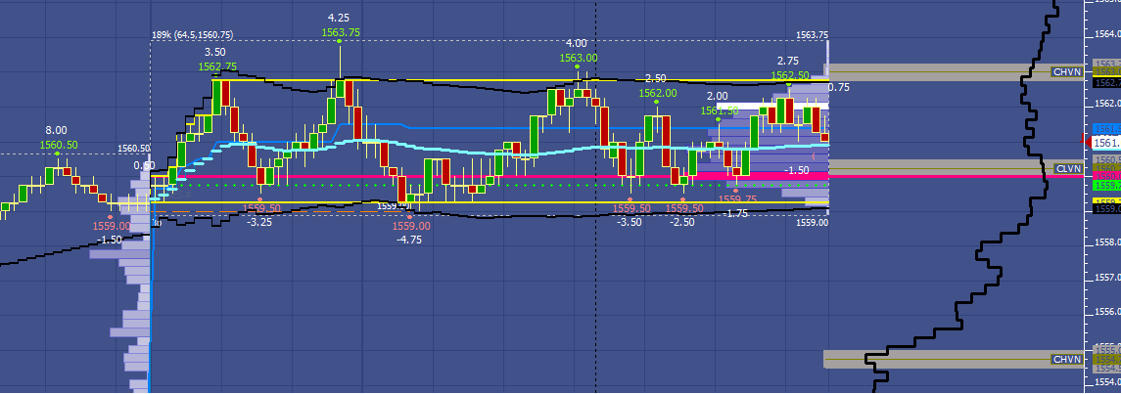Image resolution: width=1121 pixels, height=394 pixels.
Task: Click the 1558 price axis label
Action: tap(1107, 243)
